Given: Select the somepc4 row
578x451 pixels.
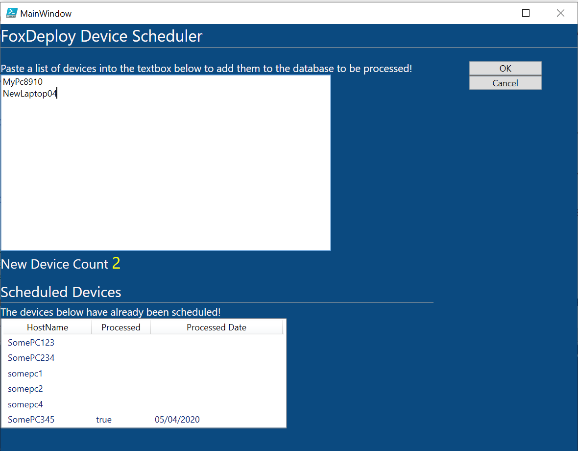Looking at the screenshot, I should pos(144,404).
